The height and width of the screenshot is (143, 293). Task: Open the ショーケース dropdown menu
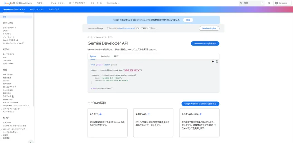pos(97,3)
